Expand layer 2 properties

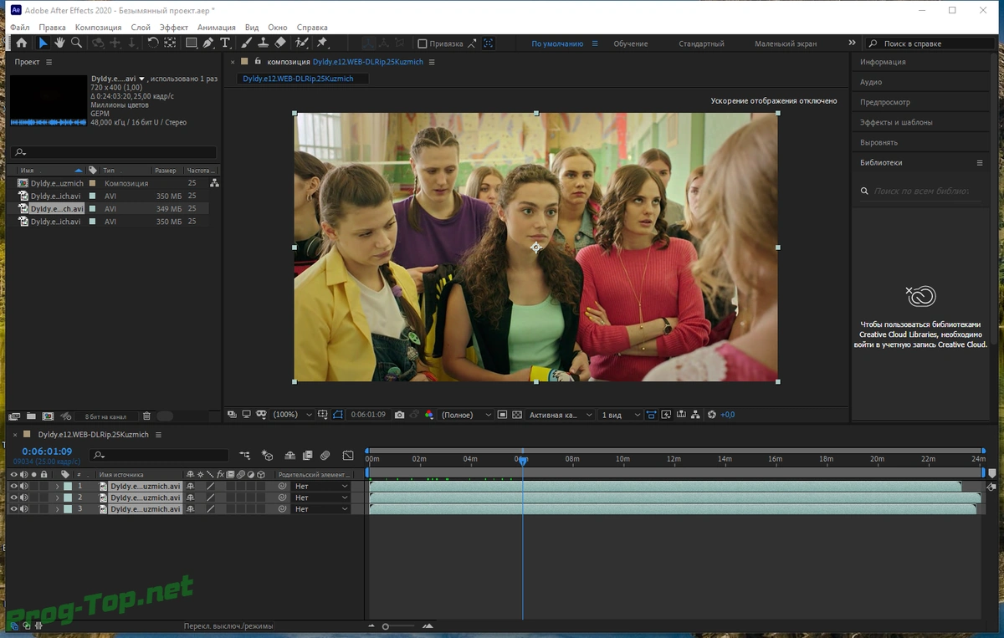pos(58,498)
